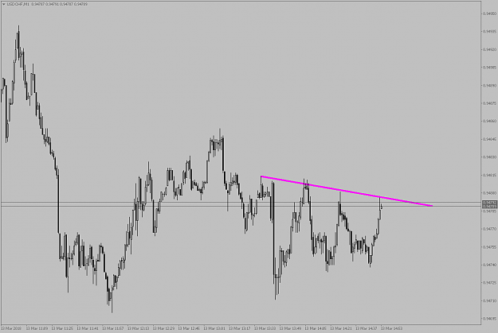The image size is (498, 333).
Task: Click the USDCHF,M1 chart title text
Action: point(18,4)
